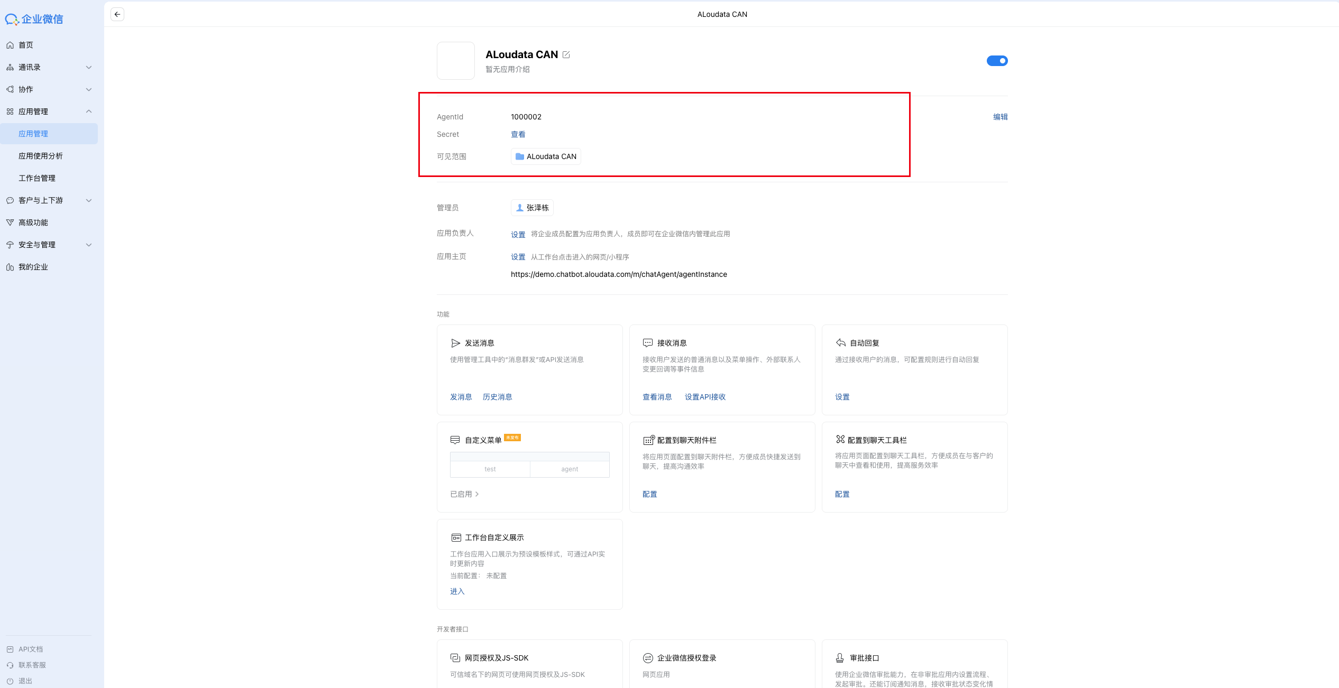Click the edit pencil next to ALoudata CAN
The height and width of the screenshot is (688, 1339).
(566, 55)
